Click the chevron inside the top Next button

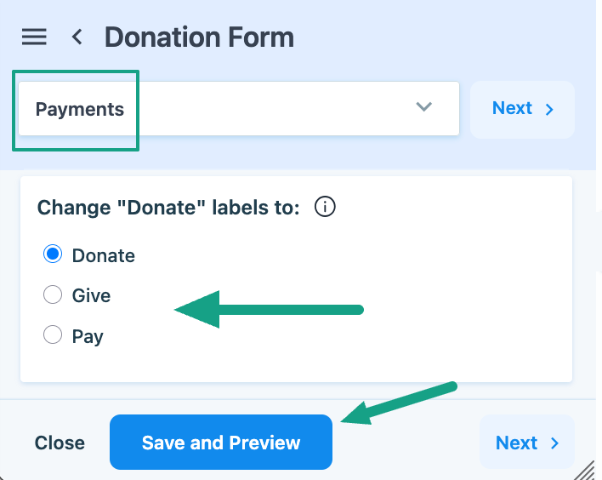[x=549, y=109]
